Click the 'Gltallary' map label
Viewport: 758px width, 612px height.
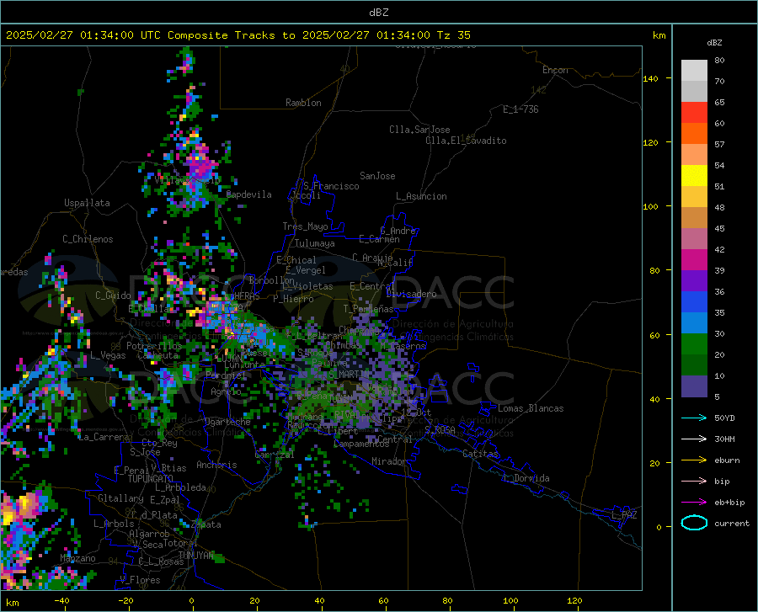120,498
